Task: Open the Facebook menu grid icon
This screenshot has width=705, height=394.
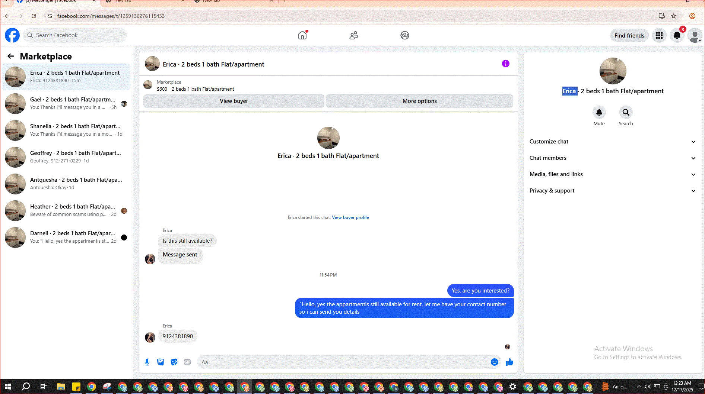Action: click(x=659, y=35)
